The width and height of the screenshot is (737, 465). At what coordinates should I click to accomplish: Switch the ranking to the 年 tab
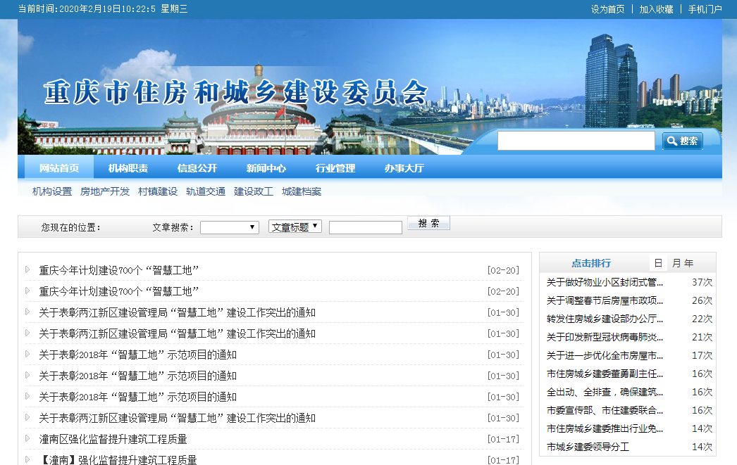[688, 263]
